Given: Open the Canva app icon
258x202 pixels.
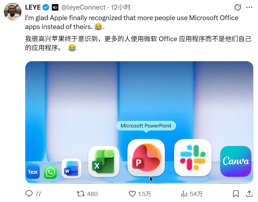Looking at the screenshot, I should 236,161.
